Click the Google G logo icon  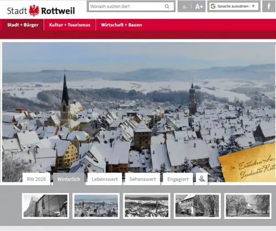click(x=213, y=6)
